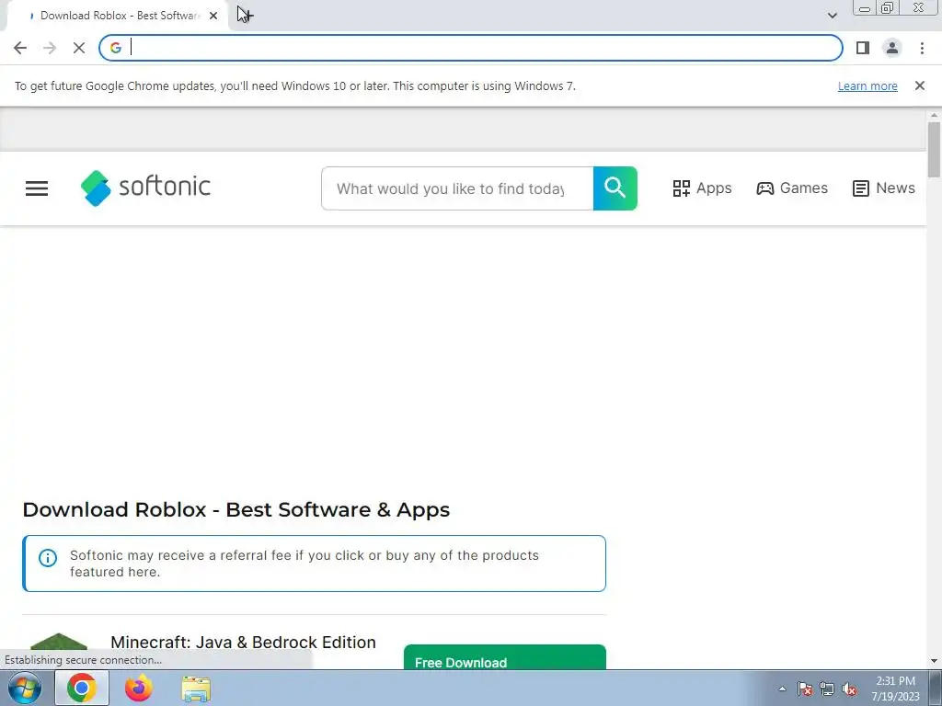The height and width of the screenshot is (706, 942).
Task: Click the scrollbar down arrow
Action: (934, 662)
